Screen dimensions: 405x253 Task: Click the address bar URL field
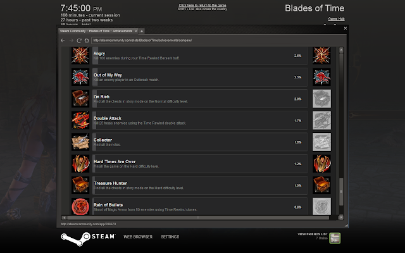[218, 40]
